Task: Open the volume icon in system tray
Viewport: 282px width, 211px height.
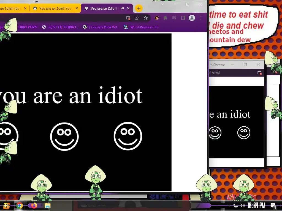Action: (x=242, y=206)
